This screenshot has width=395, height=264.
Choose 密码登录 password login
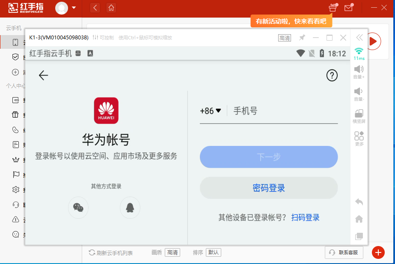click(x=268, y=188)
